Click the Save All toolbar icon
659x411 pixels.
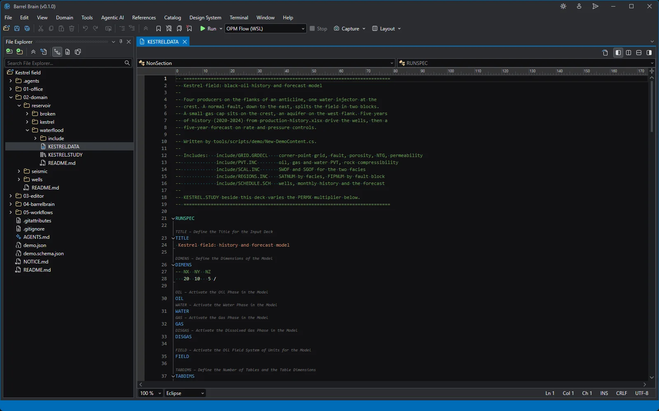pyautogui.click(x=27, y=28)
